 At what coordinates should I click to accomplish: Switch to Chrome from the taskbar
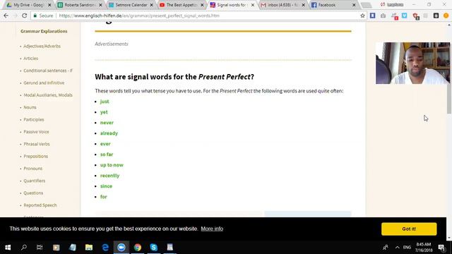138,248
